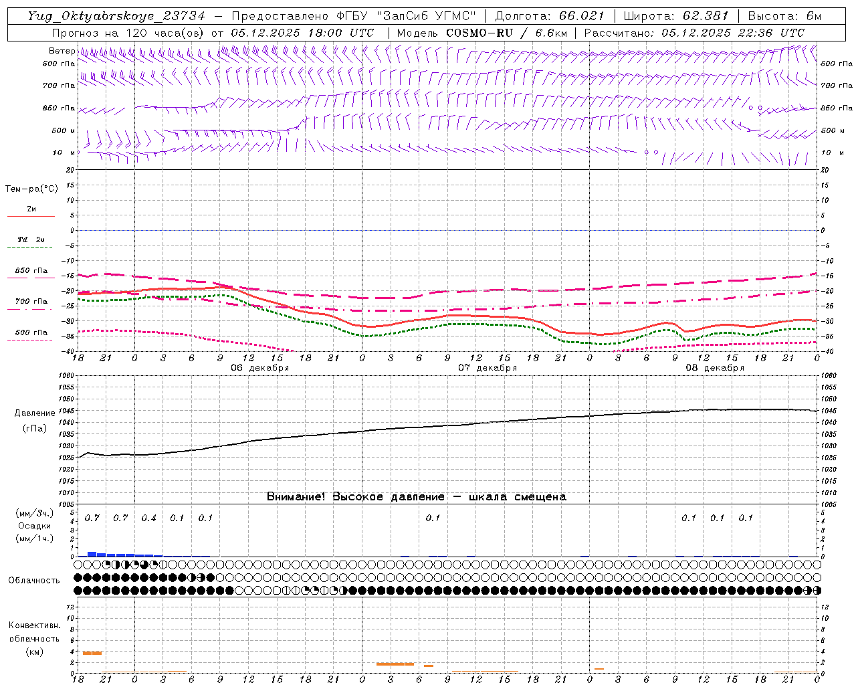The height and width of the screenshot is (685, 856).
Task: Click the Рассчитано: 05.12.2025 22:36 UTC timestamp
Action: [x=695, y=33]
